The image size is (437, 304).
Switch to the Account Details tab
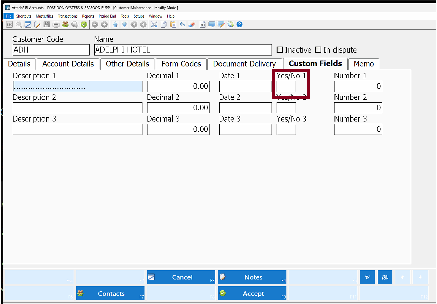[68, 64]
